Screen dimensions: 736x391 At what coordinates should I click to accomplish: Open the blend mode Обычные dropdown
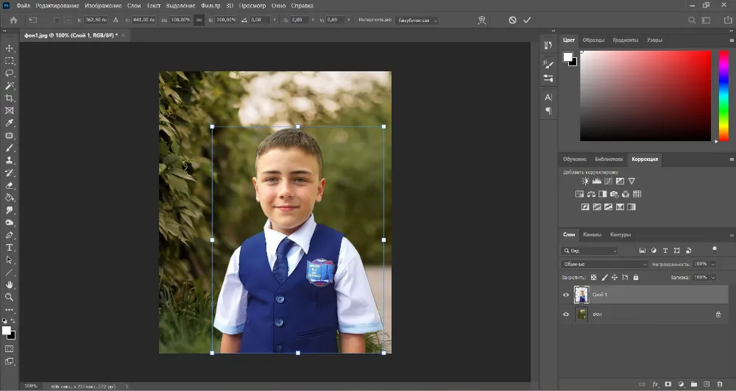click(x=604, y=264)
